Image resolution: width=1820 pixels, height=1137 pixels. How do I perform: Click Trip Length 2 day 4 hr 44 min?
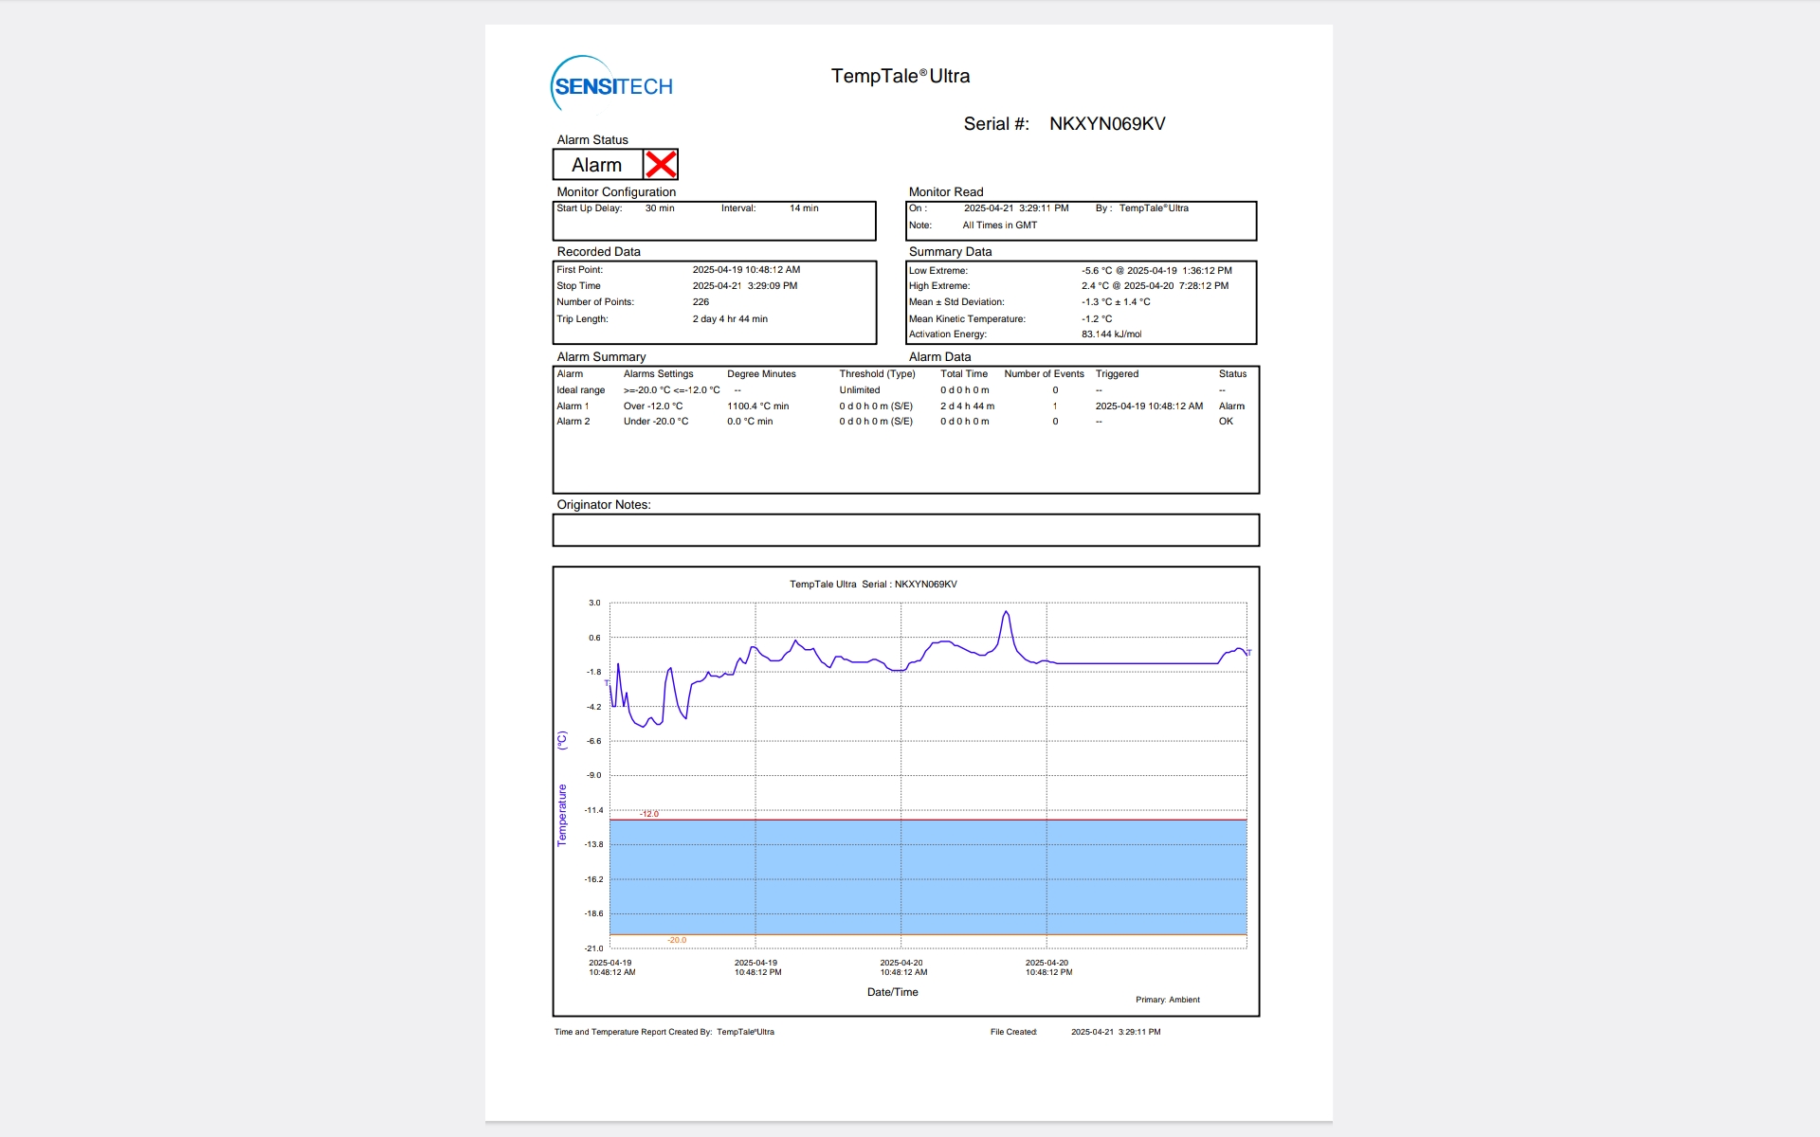pyautogui.click(x=730, y=319)
